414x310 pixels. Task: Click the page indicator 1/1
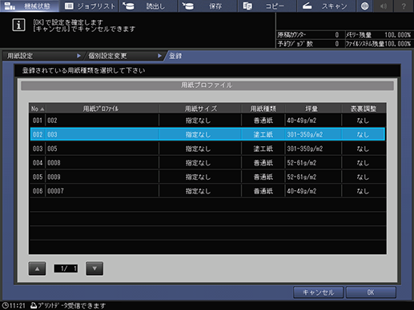pyautogui.click(x=66, y=268)
